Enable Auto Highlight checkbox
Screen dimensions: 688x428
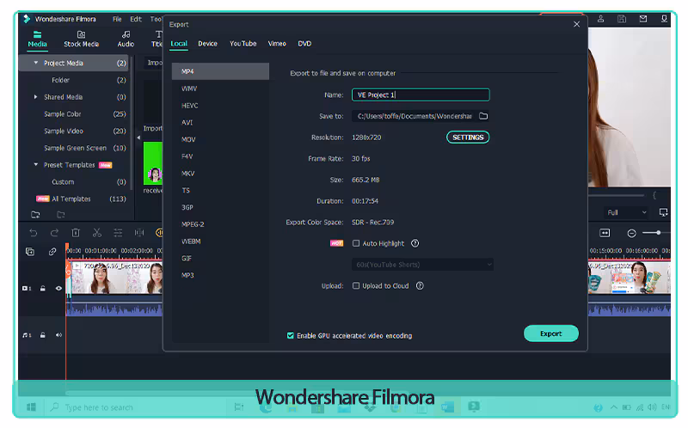pos(356,243)
